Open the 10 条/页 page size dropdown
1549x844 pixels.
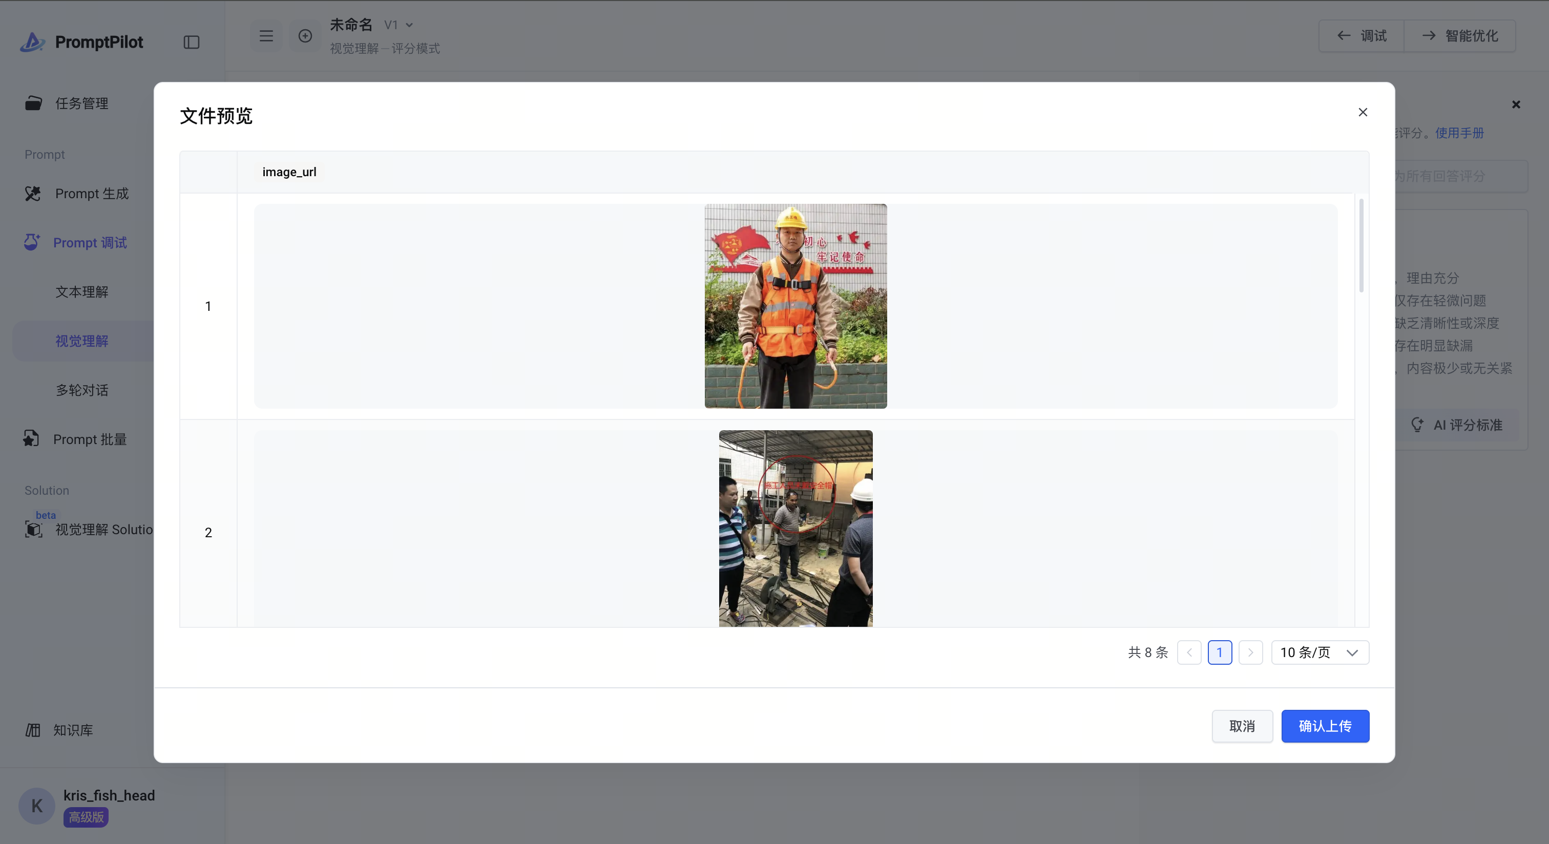(x=1320, y=652)
